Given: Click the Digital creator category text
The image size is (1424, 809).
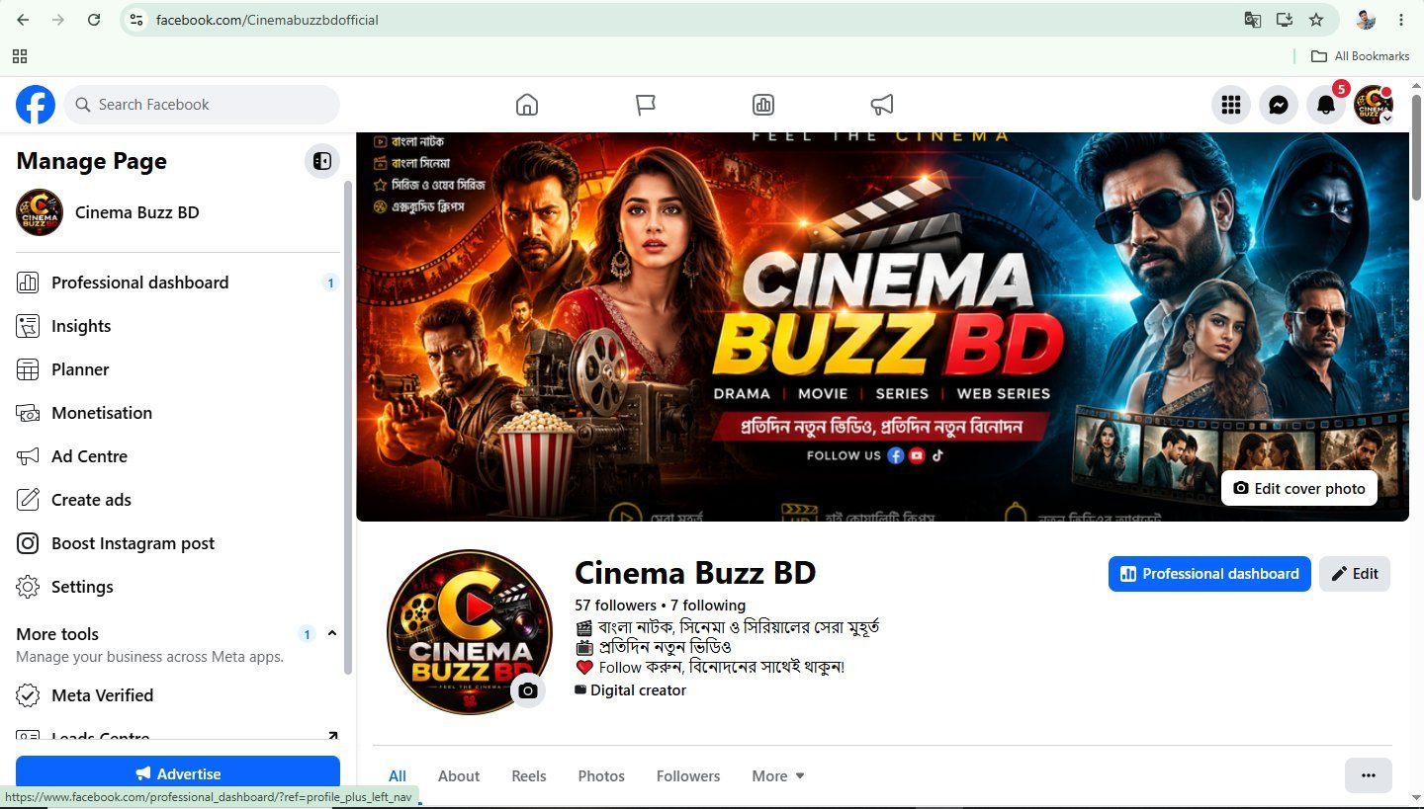Looking at the screenshot, I should [x=638, y=690].
